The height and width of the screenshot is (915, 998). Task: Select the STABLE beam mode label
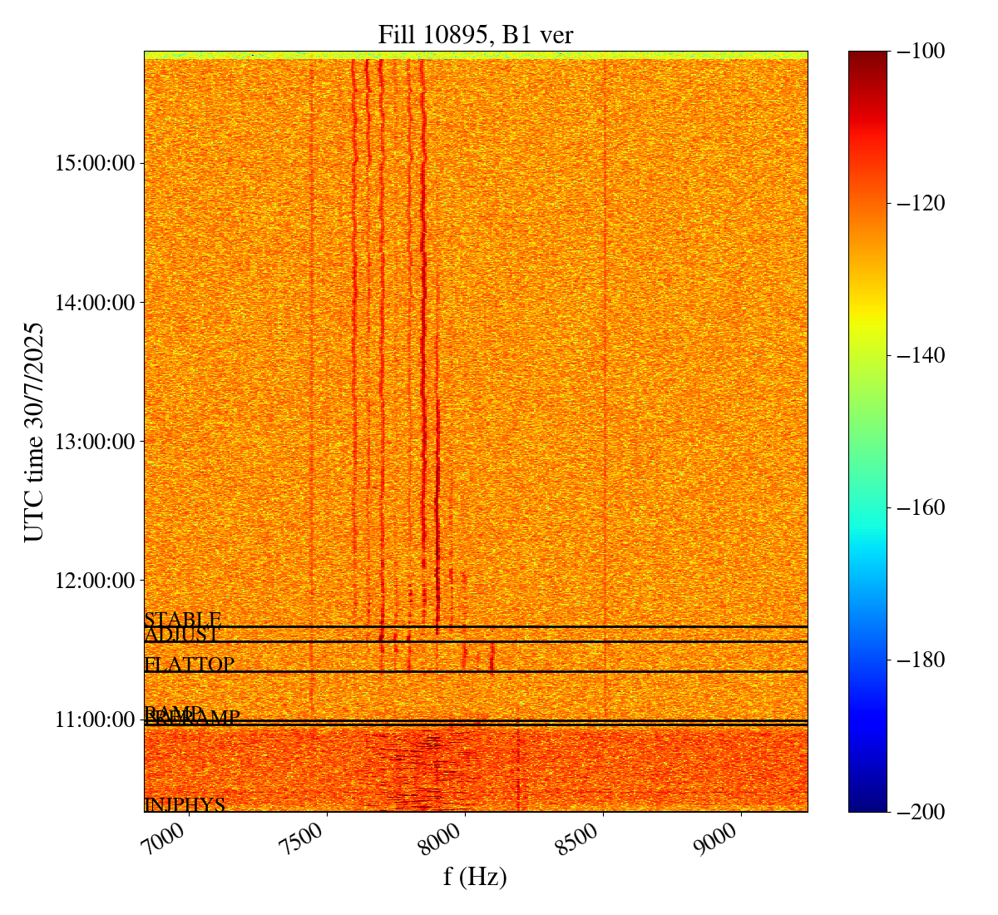click(x=182, y=620)
